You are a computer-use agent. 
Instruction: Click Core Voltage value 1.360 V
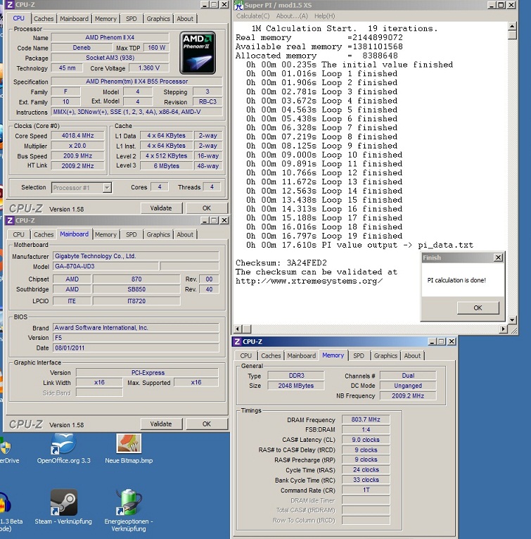[x=149, y=68]
